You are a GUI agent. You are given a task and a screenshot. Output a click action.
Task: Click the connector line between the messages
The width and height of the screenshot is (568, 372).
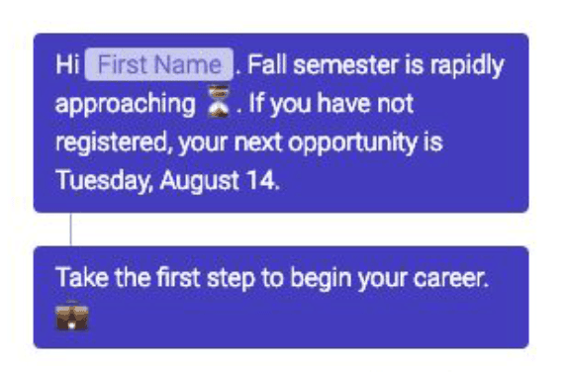coord(70,230)
